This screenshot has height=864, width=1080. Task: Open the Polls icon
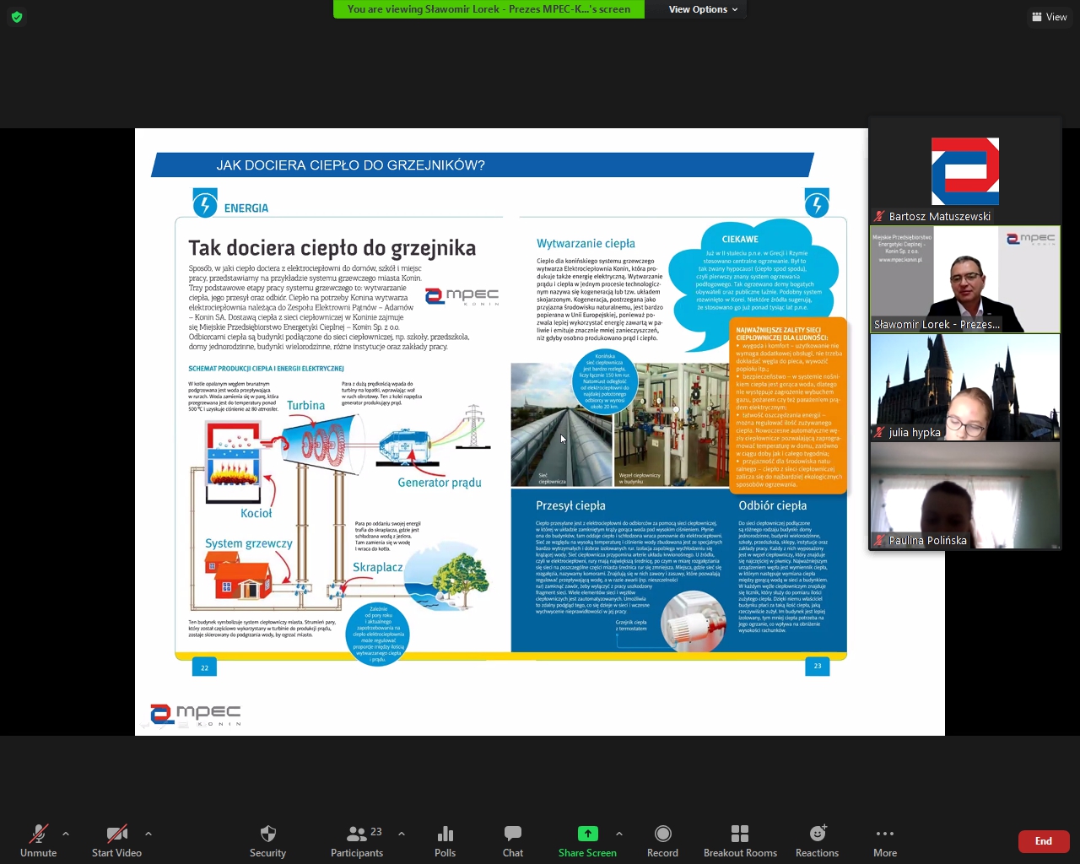445,840
